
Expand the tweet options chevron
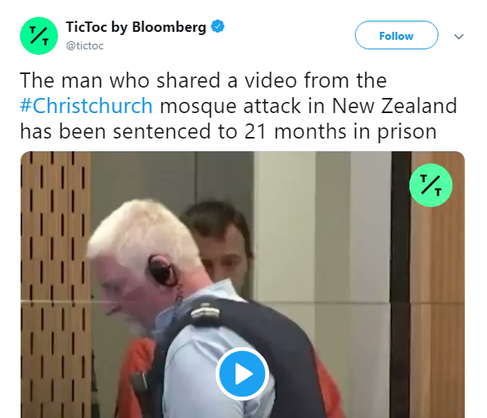pyautogui.click(x=458, y=37)
